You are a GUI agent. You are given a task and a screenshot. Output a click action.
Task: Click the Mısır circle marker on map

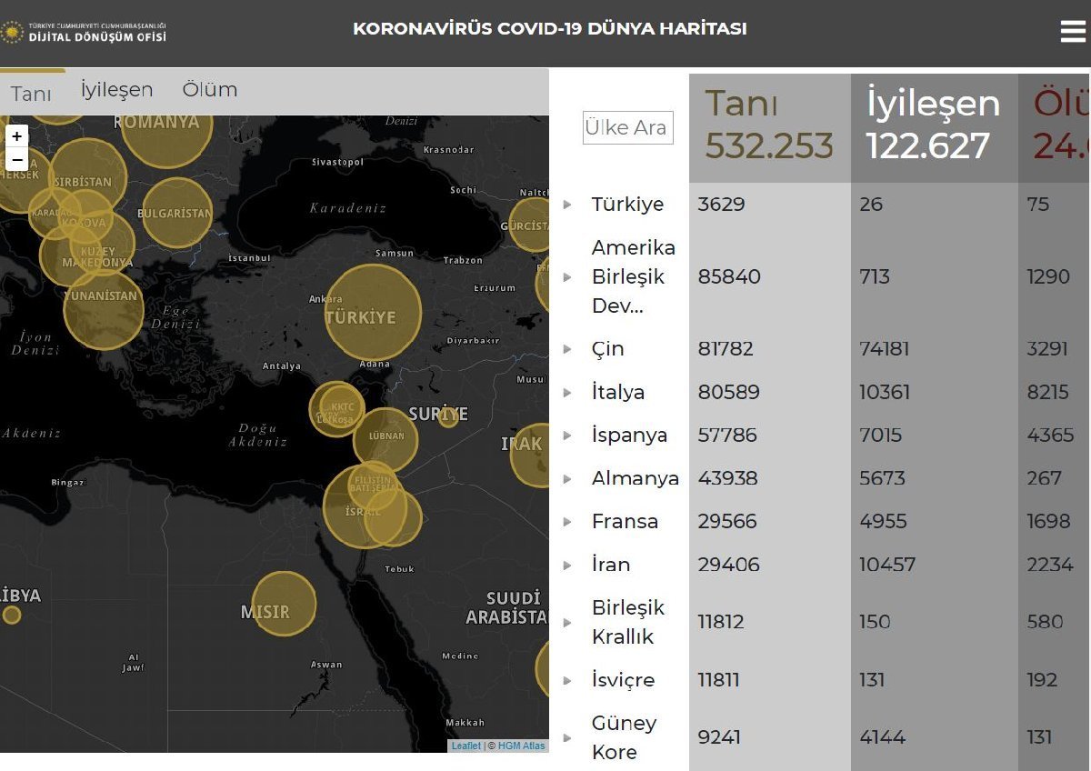(284, 604)
